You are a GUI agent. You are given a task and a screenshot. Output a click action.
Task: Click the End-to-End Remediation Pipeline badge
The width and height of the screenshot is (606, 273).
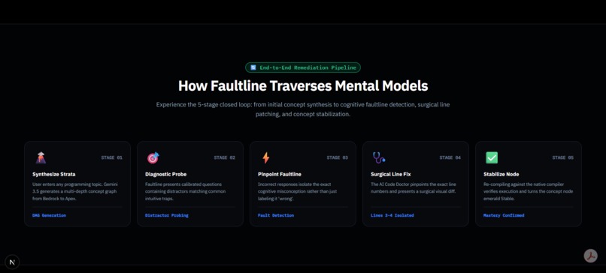point(302,67)
